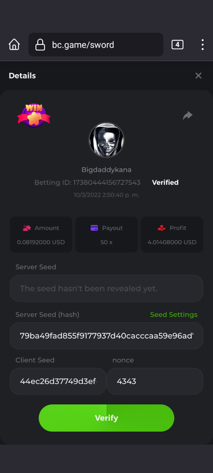Close the Details panel

coord(198,76)
